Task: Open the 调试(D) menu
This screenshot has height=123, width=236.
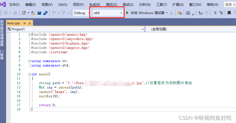Action: (x=111, y=5)
